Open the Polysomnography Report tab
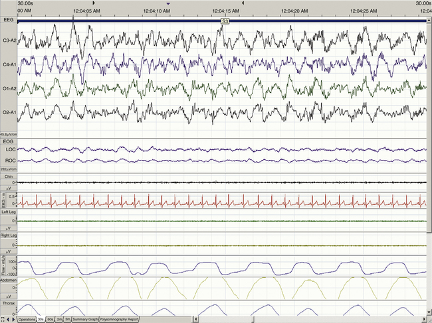This screenshot has height=323, width=432. tap(119, 319)
